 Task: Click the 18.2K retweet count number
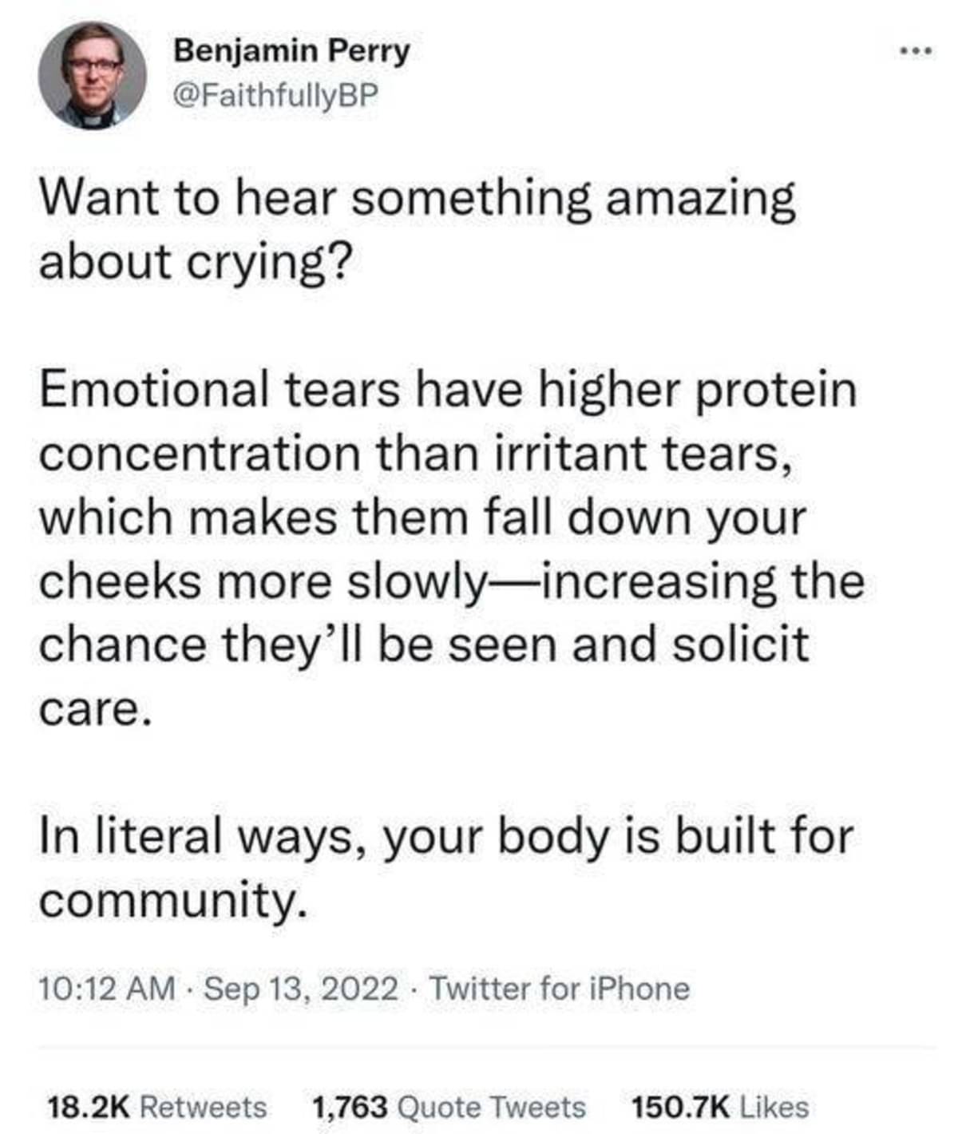coord(88,1108)
